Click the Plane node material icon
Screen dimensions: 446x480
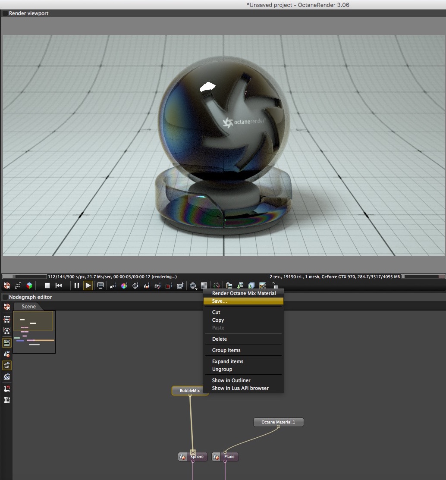(217, 457)
